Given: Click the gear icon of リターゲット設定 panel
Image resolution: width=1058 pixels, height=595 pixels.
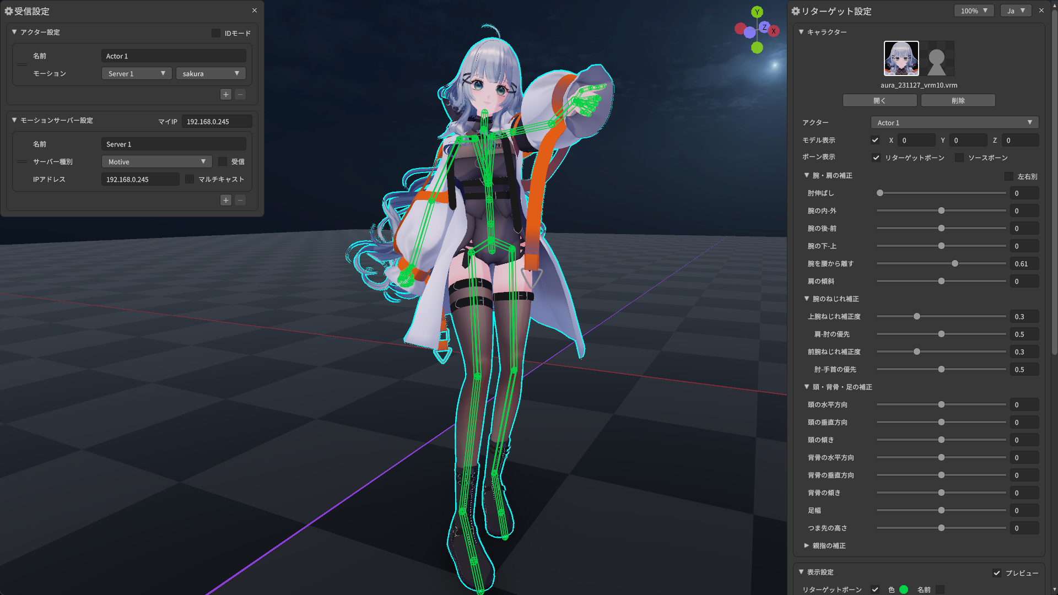Looking at the screenshot, I should [796, 11].
